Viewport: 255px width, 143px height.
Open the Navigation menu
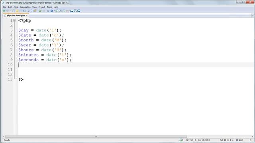click(25, 7)
